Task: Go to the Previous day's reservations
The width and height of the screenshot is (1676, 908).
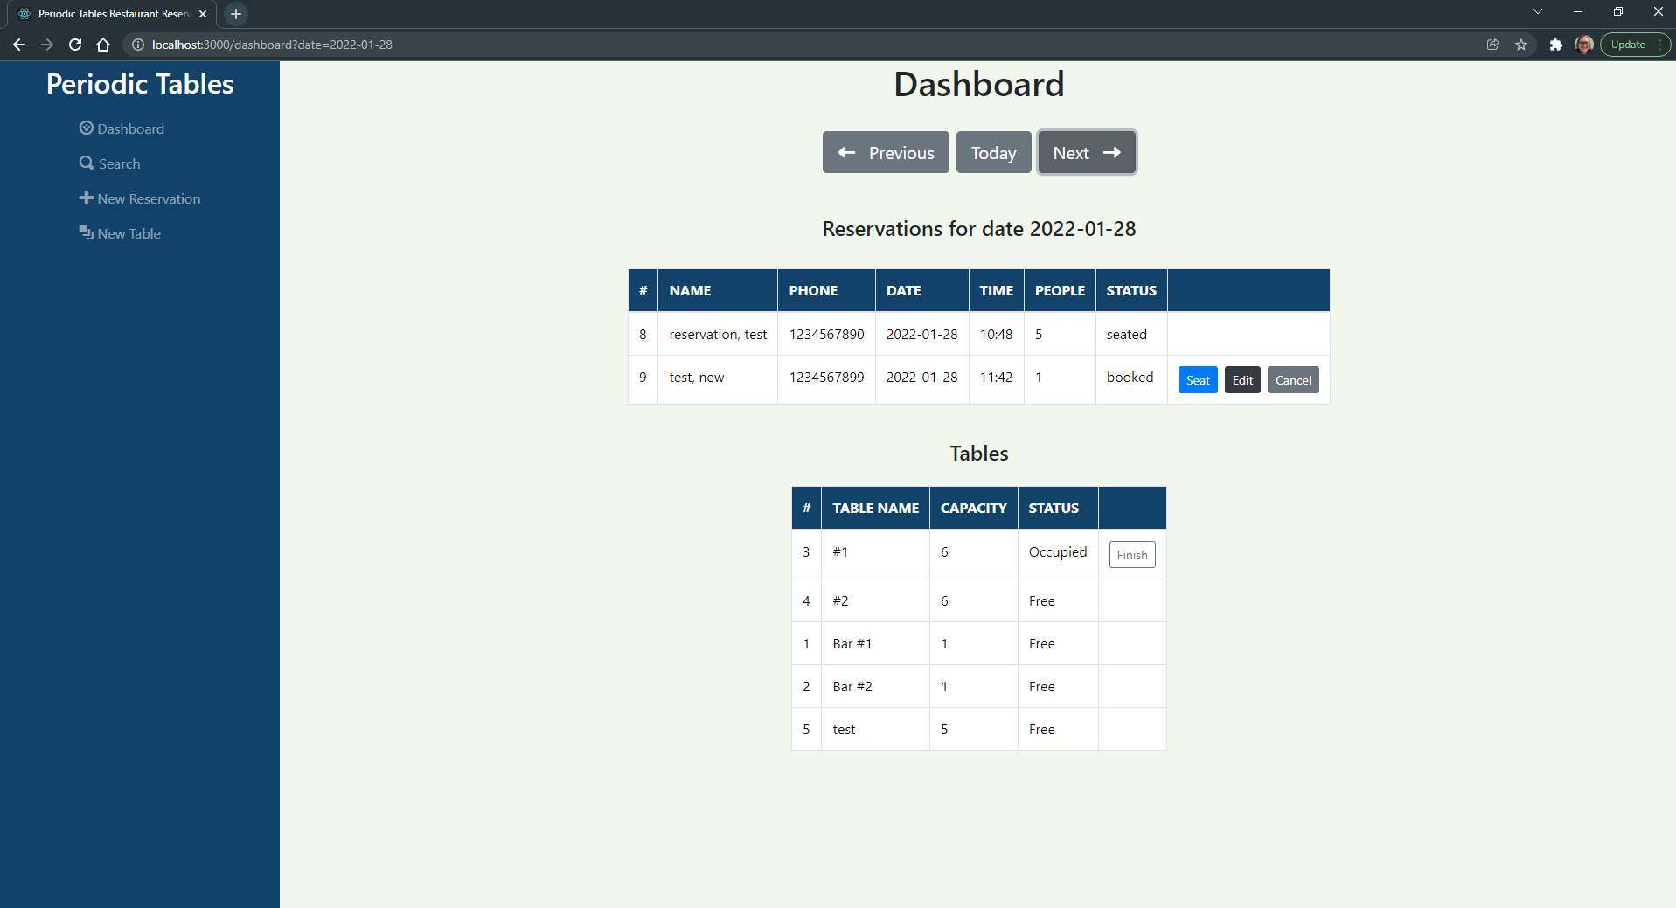Action: pos(886,152)
